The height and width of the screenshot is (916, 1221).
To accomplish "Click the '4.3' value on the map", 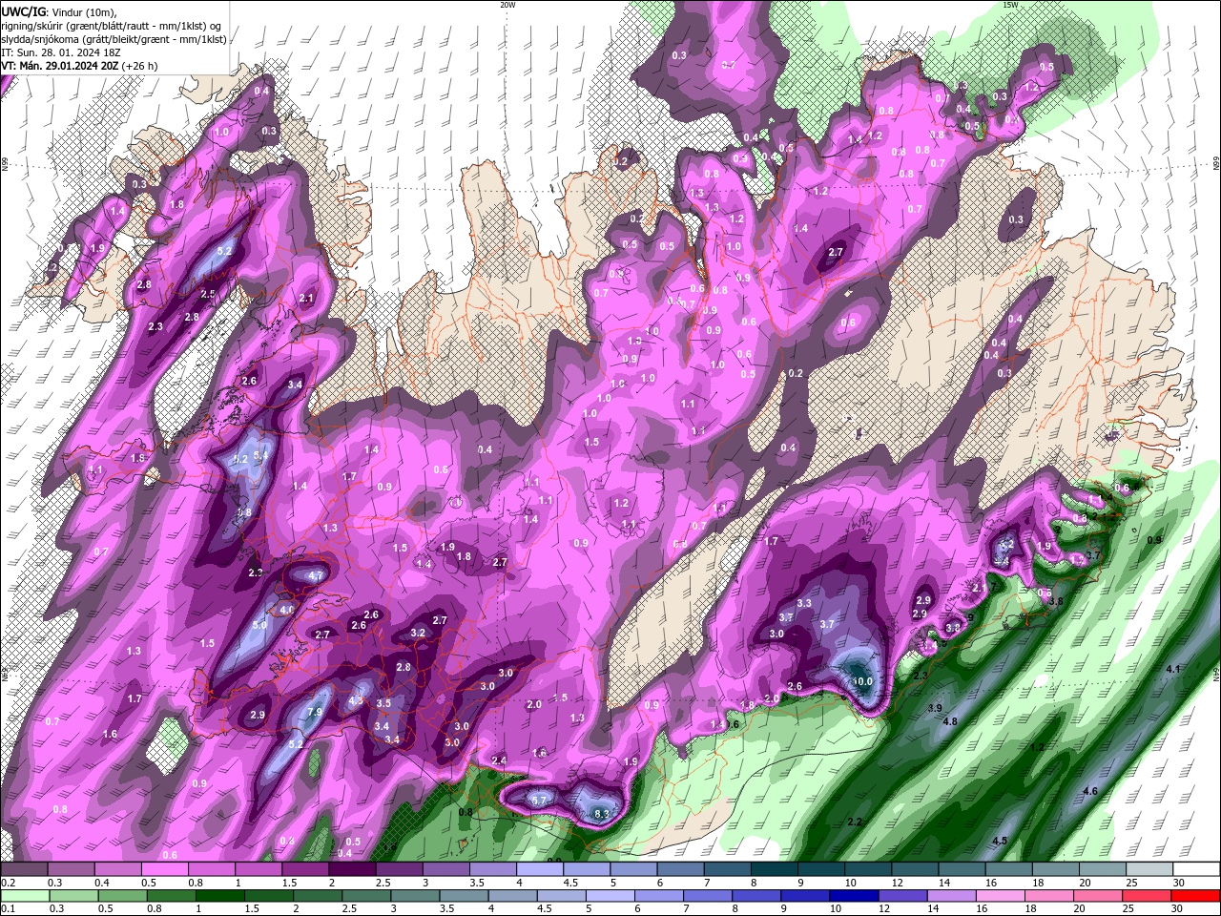I will point(357,700).
